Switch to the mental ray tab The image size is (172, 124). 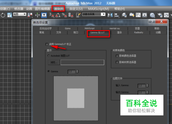coord(115,28)
